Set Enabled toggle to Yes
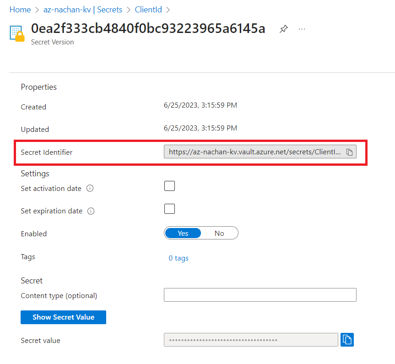Image resolution: width=395 pixels, height=364 pixels. point(183,234)
